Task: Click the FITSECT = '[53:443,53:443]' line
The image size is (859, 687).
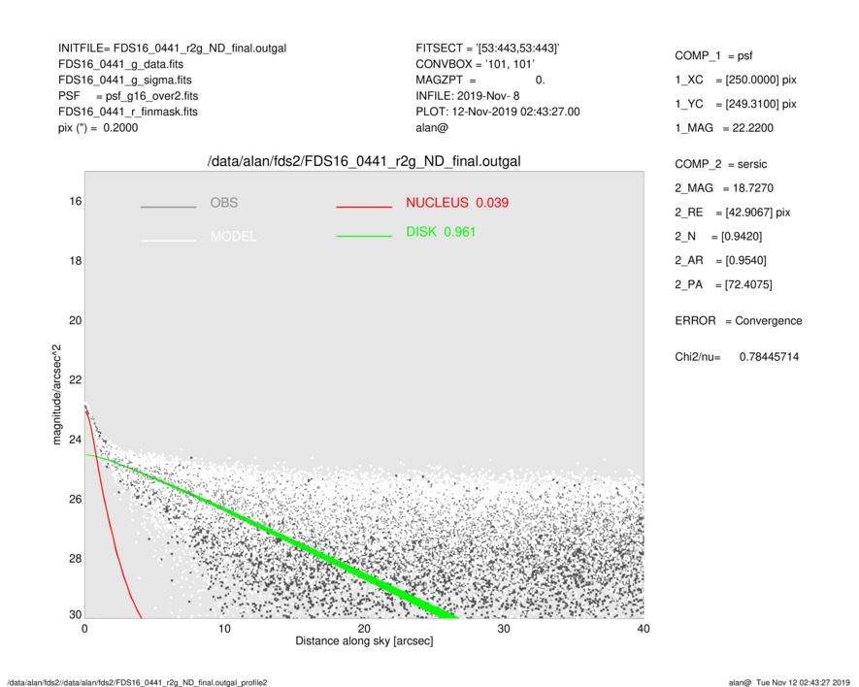Action: click(x=487, y=49)
